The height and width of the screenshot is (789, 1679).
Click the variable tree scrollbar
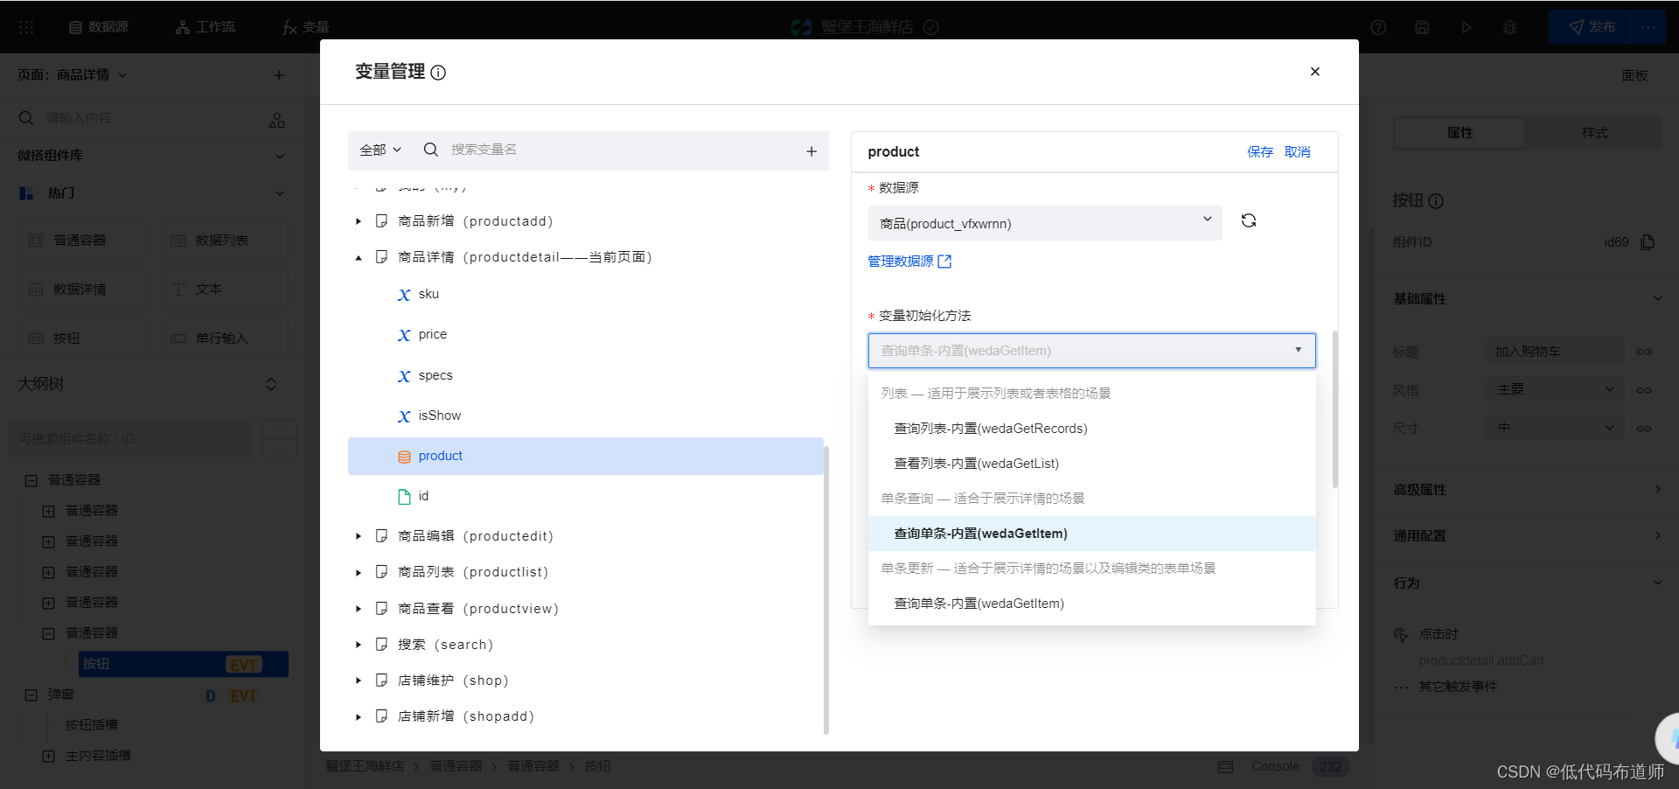826,590
